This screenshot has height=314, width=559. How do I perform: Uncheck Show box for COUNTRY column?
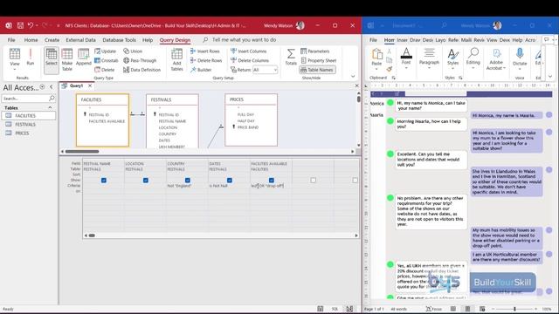(188, 181)
